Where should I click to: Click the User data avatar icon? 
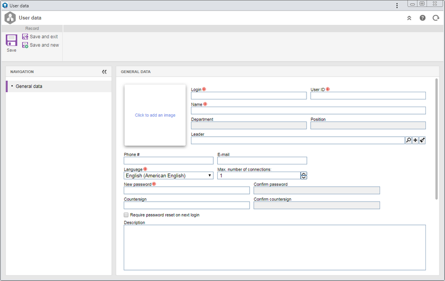click(10, 18)
